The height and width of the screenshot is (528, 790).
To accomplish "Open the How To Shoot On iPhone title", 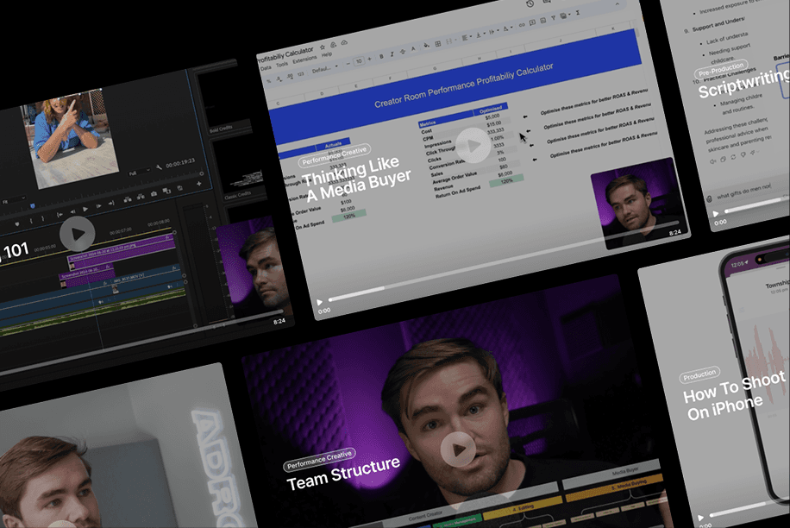I will (x=734, y=396).
